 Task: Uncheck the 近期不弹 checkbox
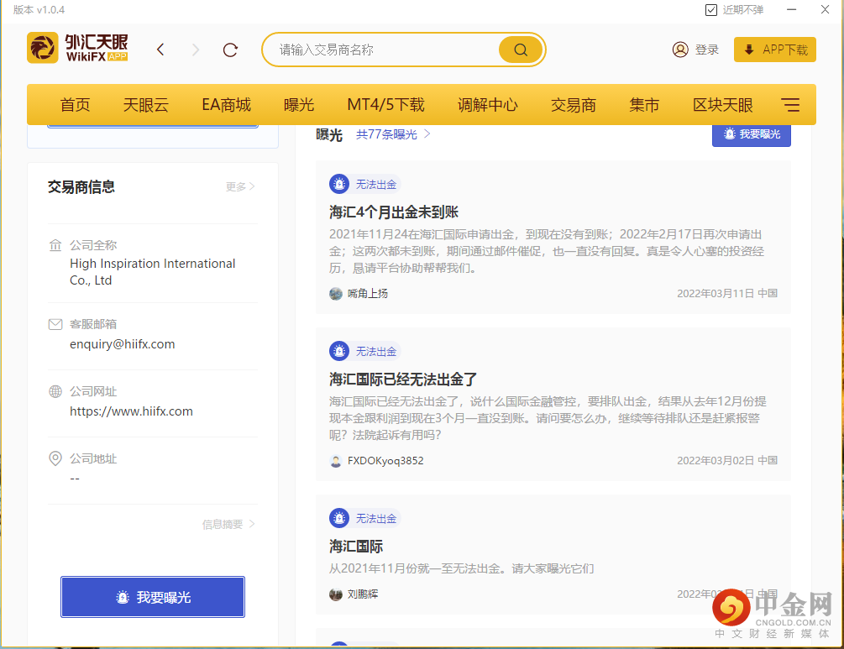pos(711,9)
